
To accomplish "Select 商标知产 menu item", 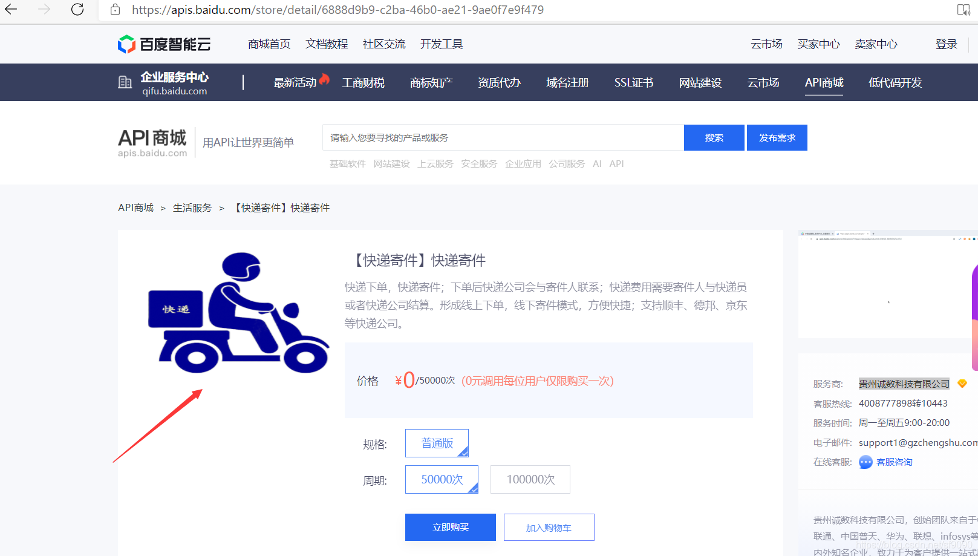I will click(431, 83).
